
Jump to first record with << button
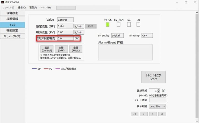point(134,114)
